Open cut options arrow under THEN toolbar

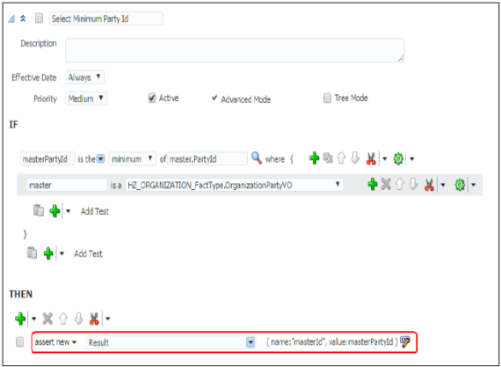(x=108, y=319)
